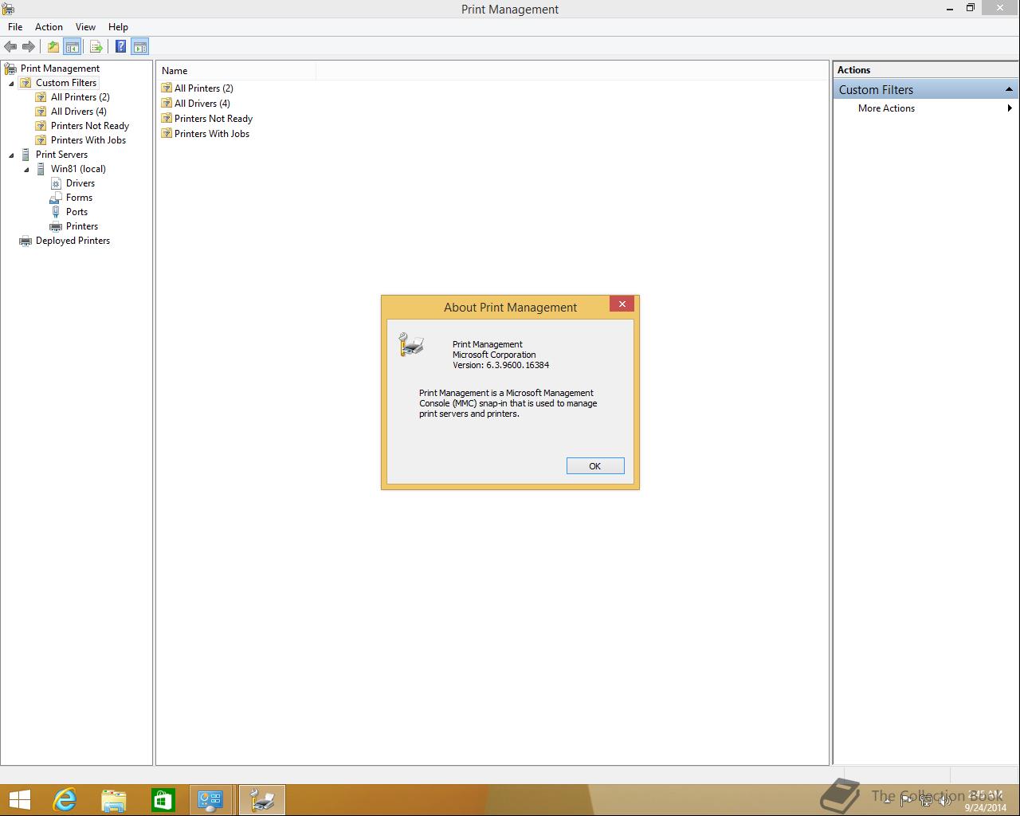The height and width of the screenshot is (816, 1020).
Task: Toggle Show/Hide Console Tree toolbar icon
Action: tap(72, 46)
